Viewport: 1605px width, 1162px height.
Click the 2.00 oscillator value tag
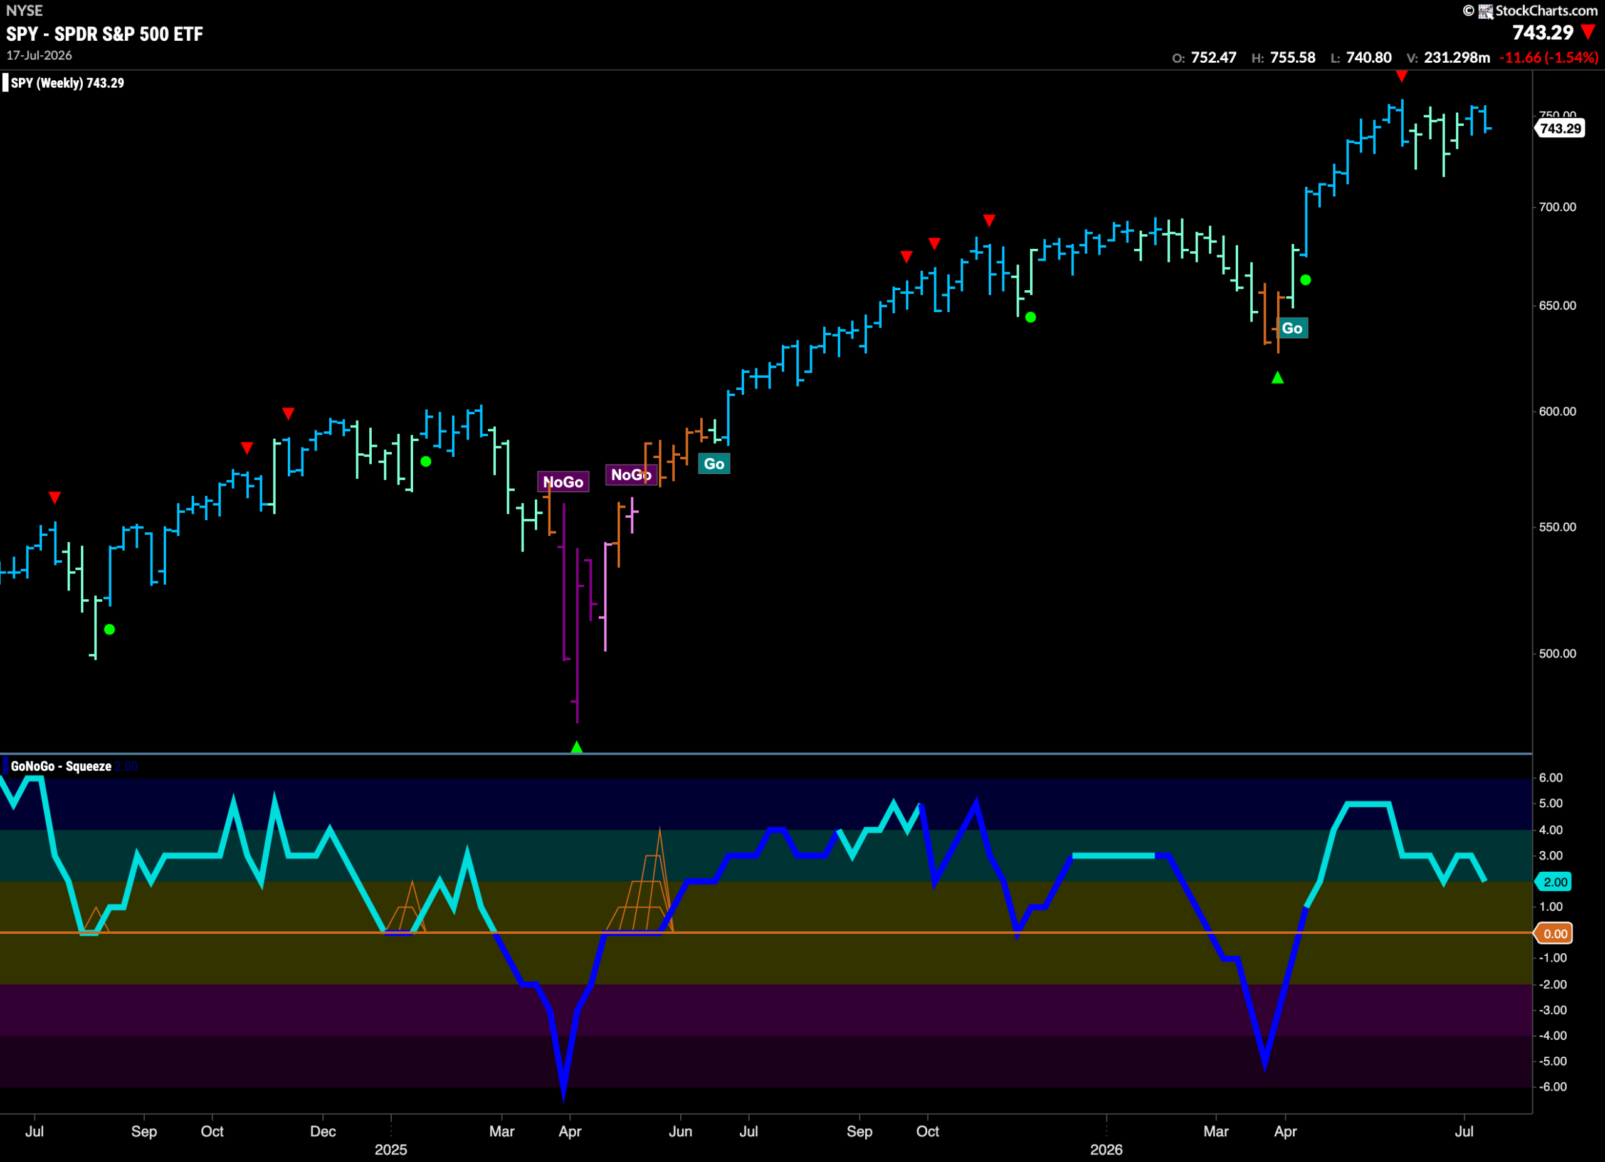[x=1555, y=882]
